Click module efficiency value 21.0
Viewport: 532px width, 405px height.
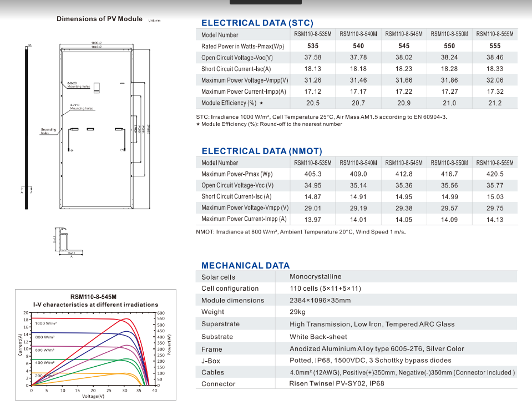pyautogui.click(x=449, y=103)
